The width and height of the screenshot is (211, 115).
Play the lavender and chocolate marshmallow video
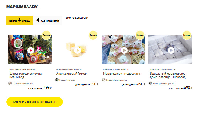click(171, 50)
